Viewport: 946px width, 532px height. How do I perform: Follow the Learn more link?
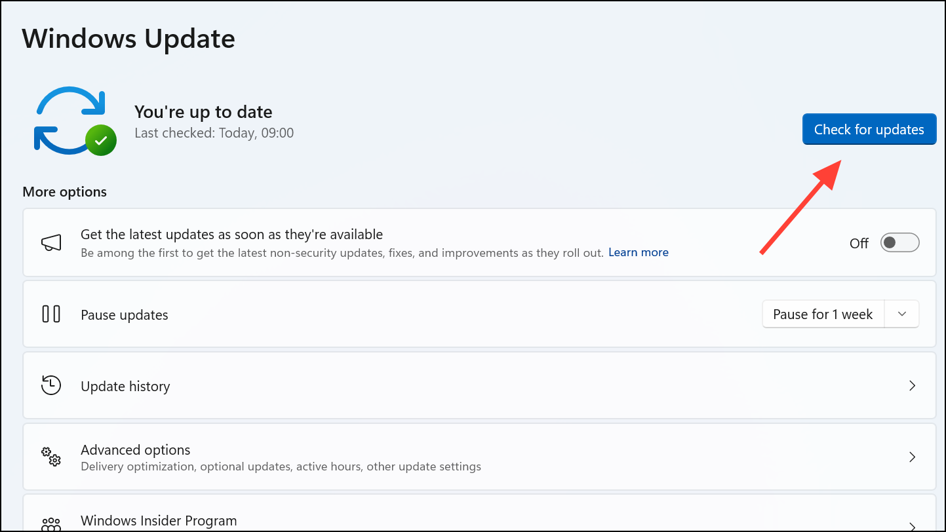638,253
